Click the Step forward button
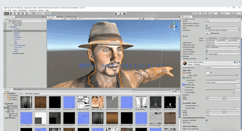 click(124, 14)
